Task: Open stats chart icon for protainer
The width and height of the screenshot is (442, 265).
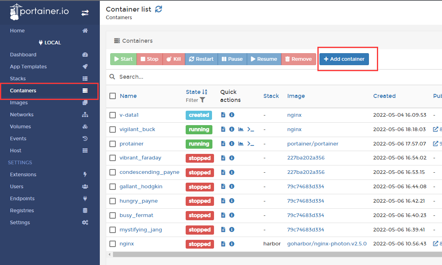Action: click(x=241, y=143)
